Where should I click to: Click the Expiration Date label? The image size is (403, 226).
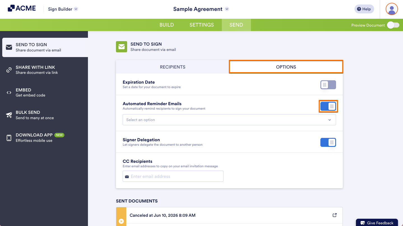[x=139, y=82]
